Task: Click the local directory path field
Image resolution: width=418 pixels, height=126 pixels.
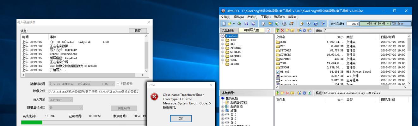Action: click(367, 93)
